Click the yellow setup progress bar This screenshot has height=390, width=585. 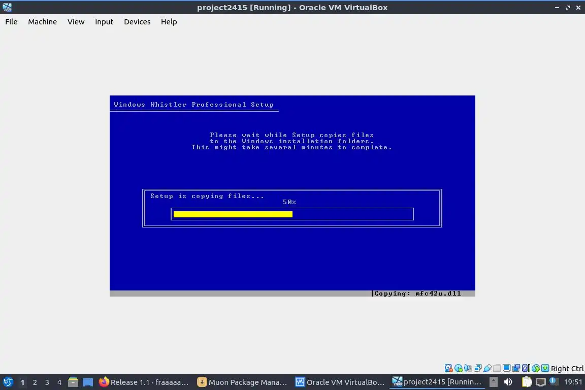pos(233,214)
